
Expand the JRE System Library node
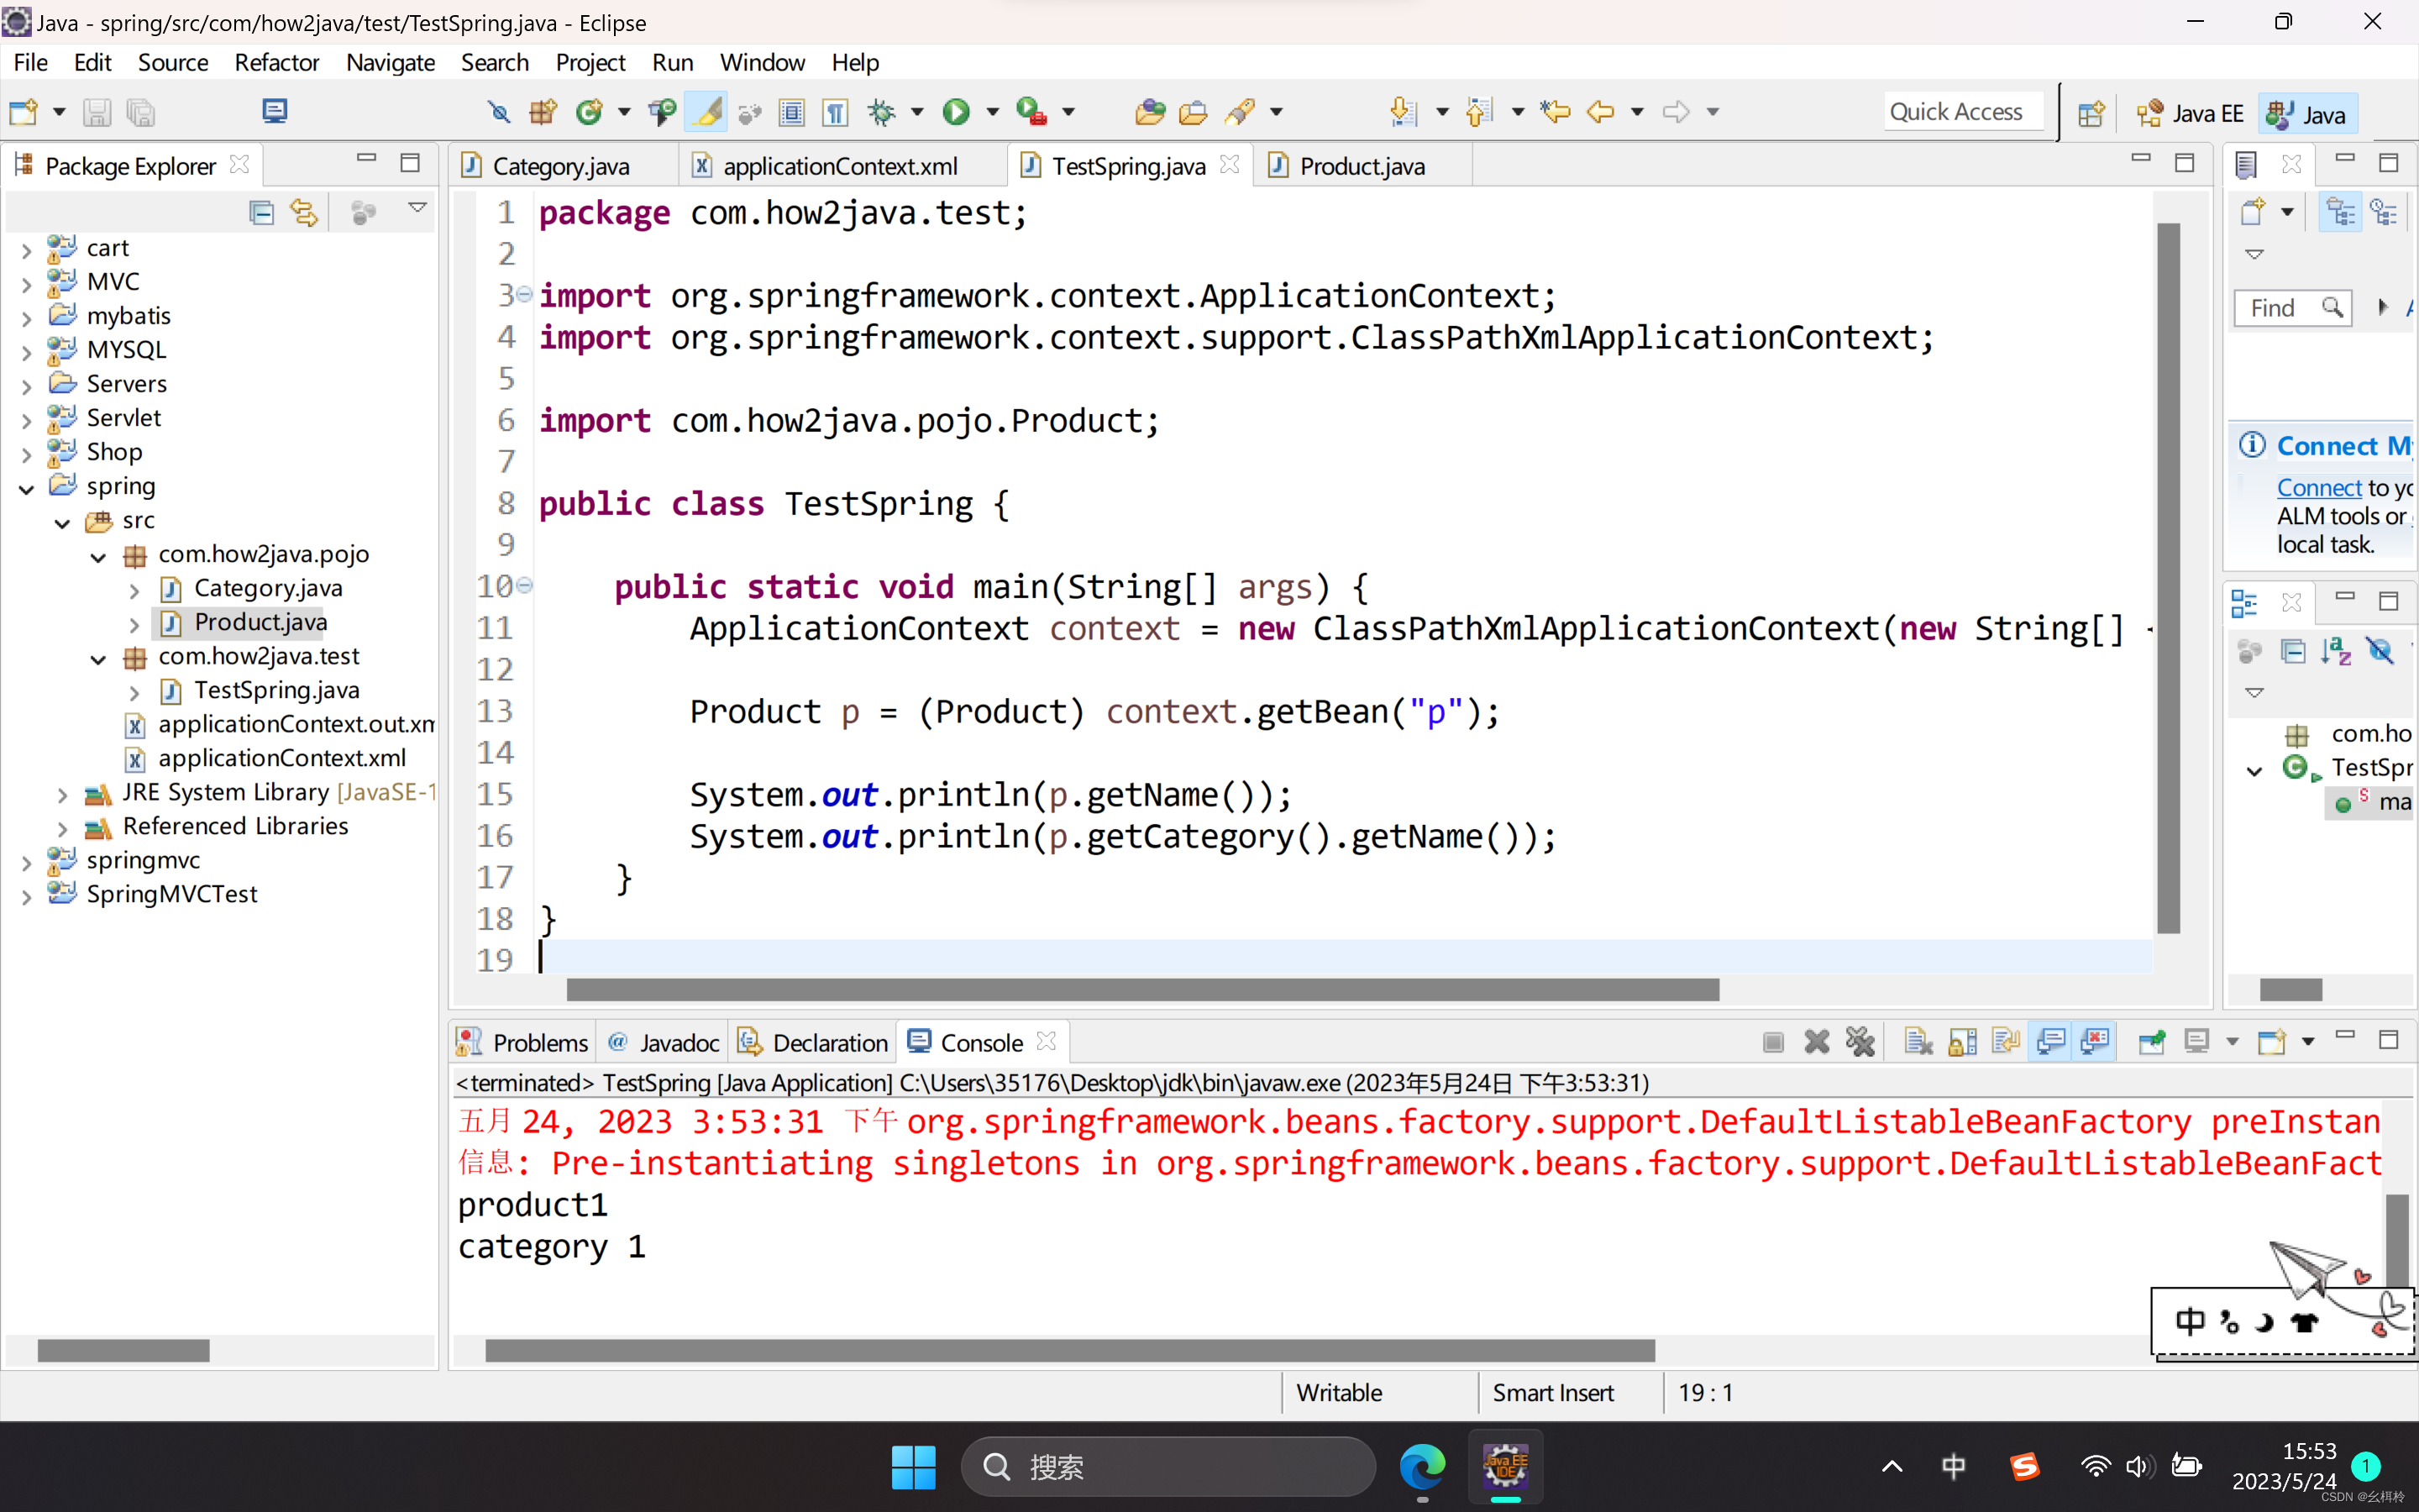click(x=62, y=794)
